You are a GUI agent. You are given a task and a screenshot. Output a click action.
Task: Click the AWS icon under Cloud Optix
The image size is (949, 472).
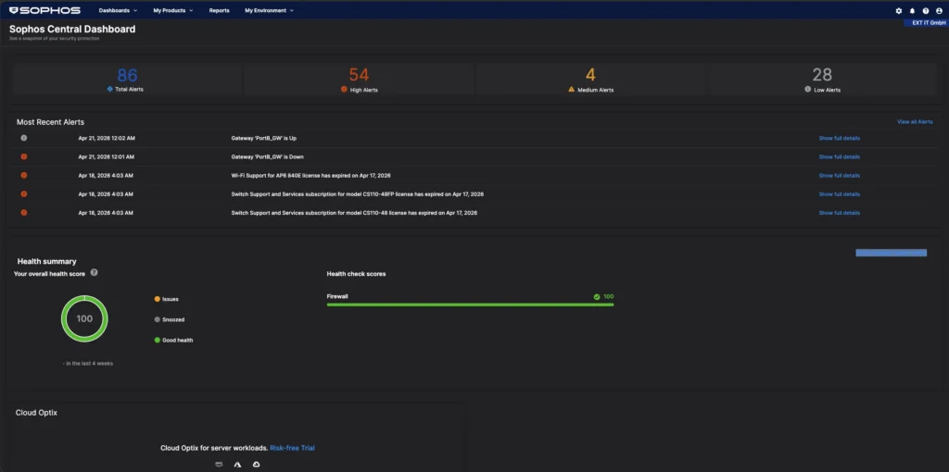point(219,465)
